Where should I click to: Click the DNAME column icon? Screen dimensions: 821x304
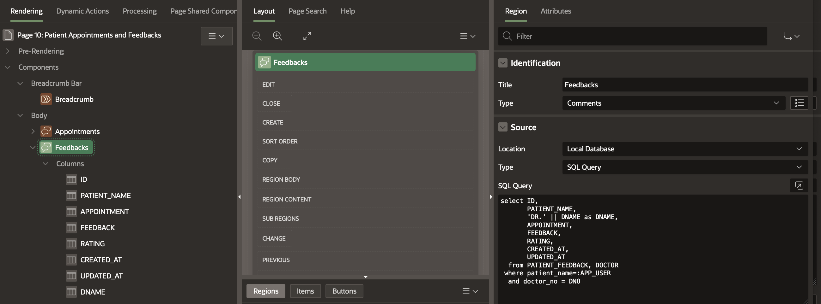pos(71,292)
